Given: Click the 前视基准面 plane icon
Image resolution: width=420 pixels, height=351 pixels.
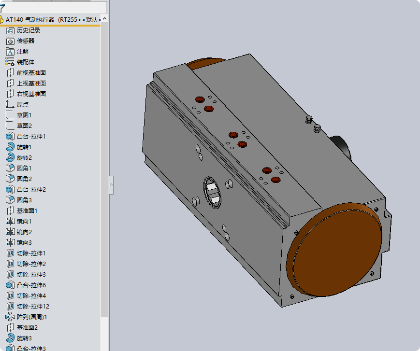Looking at the screenshot, I should click(x=10, y=72).
